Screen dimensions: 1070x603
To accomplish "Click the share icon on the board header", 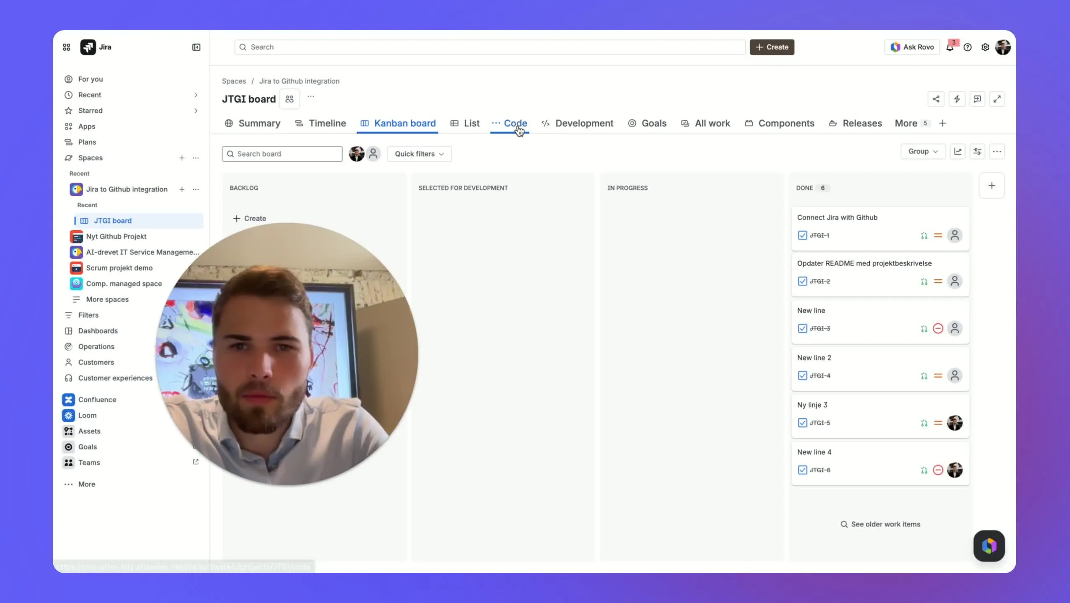I will [936, 99].
